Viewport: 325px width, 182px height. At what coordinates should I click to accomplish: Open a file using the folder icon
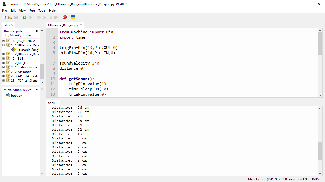tap(10, 17)
